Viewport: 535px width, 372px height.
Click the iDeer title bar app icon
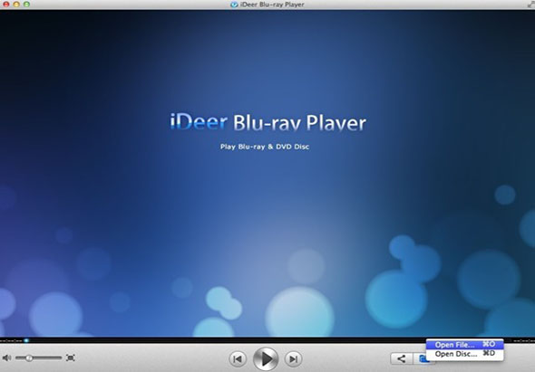point(234,5)
